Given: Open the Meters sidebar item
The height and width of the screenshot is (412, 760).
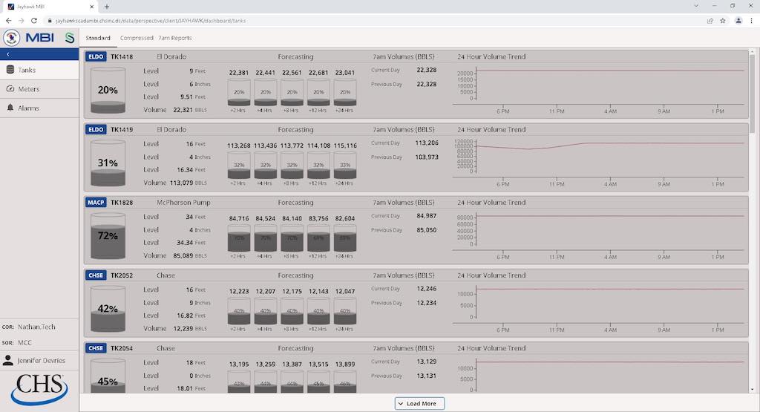Looking at the screenshot, I should [39, 89].
